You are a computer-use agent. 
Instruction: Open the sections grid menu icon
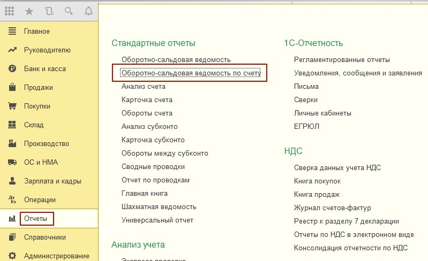[x=10, y=11]
